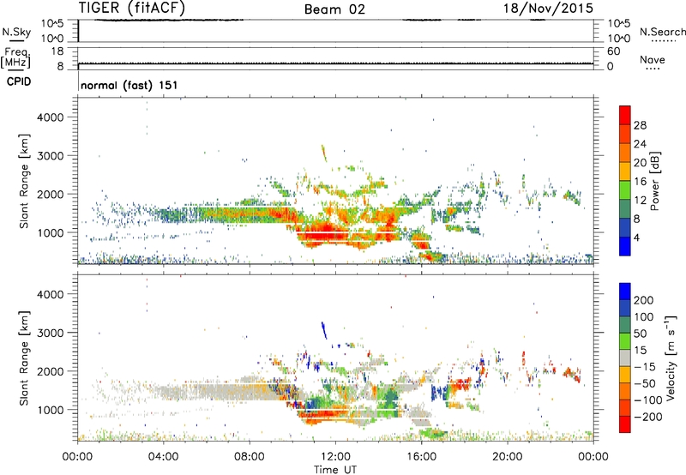This screenshot has height=475, width=686.
Task: Click the Nave legend label
Action: point(653,60)
